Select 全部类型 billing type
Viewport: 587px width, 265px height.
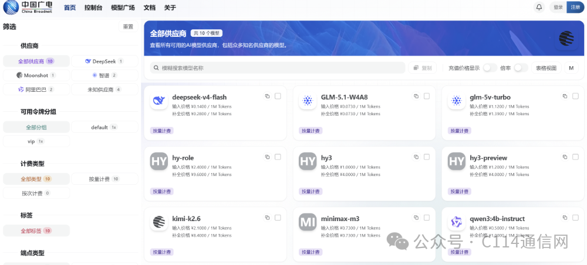pos(36,179)
